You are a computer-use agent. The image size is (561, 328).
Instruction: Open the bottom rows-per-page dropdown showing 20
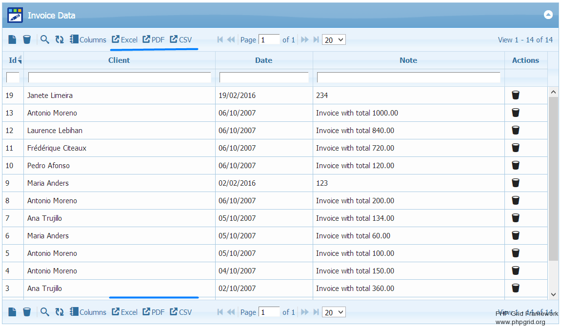tap(334, 312)
